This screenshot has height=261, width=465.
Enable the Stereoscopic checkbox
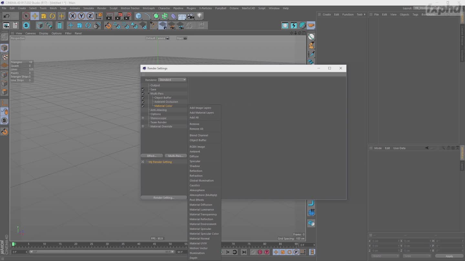coord(143,118)
